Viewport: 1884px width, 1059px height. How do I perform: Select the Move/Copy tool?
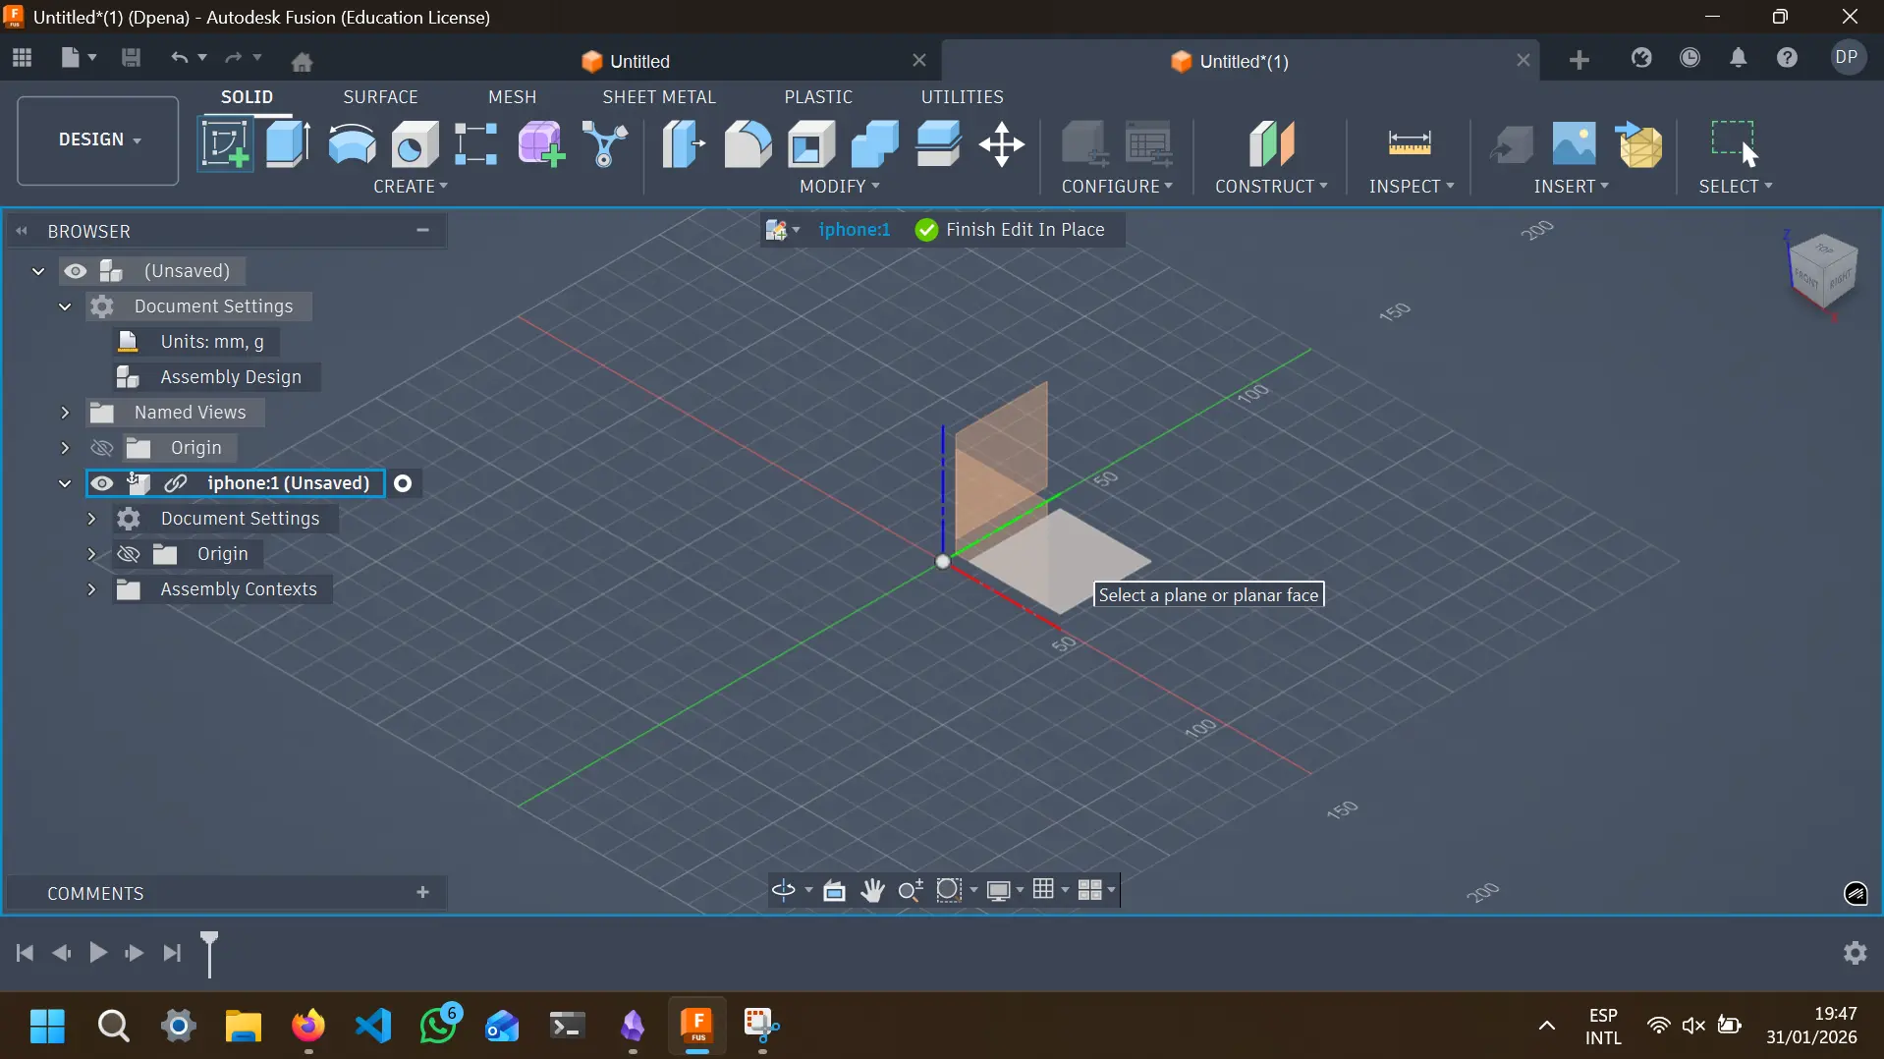(1002, 144)
